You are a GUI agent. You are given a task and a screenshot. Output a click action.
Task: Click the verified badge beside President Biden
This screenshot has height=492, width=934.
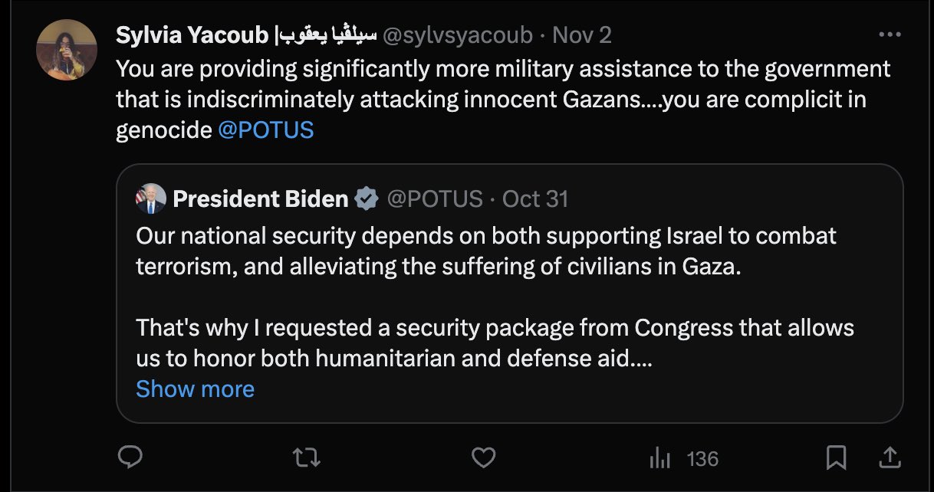click(x=367, y=199)
